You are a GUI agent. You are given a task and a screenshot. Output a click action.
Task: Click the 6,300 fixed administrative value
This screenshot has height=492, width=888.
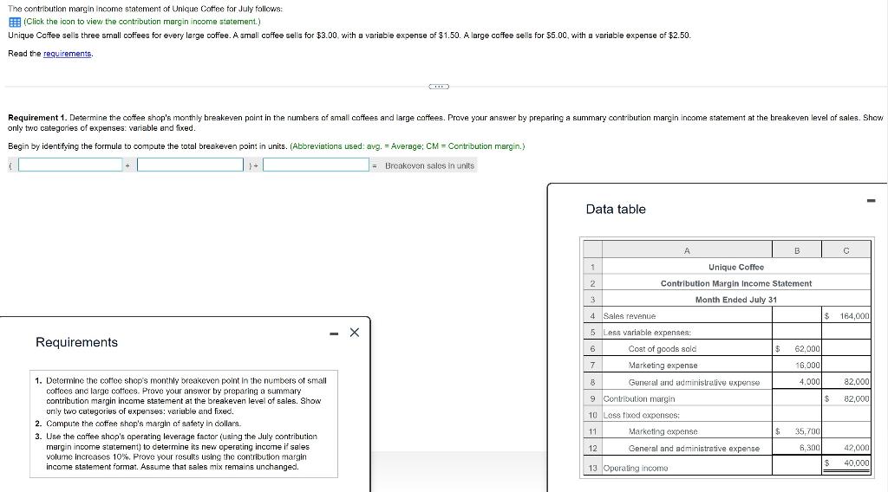[x=809, y=448]
